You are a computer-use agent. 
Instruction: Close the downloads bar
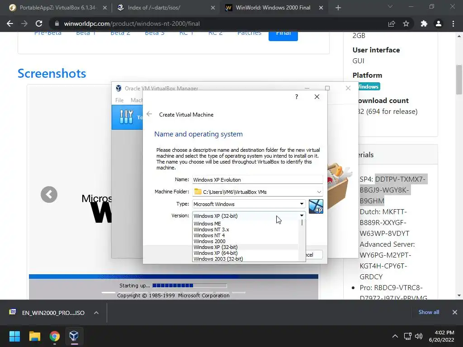tap(455, 312)
